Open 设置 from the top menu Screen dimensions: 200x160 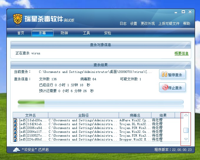point(133,24)
